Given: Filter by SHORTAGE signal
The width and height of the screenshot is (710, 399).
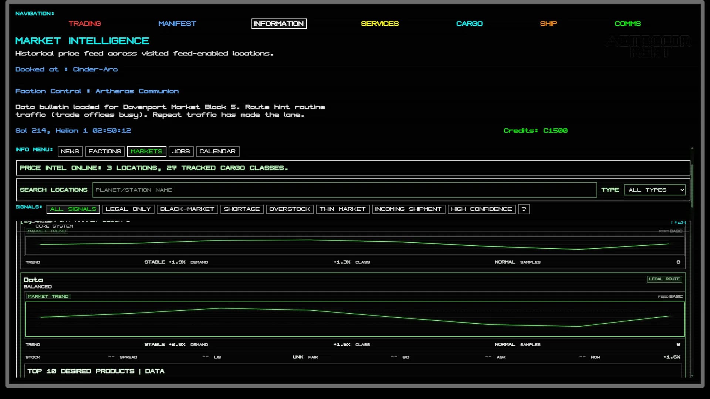Looking at the screenshot, I should 242,209.
